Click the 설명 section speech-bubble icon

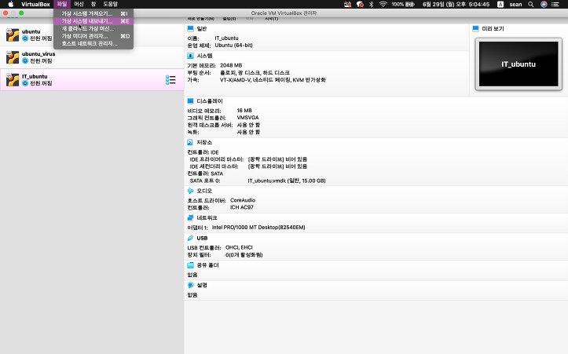191,285
